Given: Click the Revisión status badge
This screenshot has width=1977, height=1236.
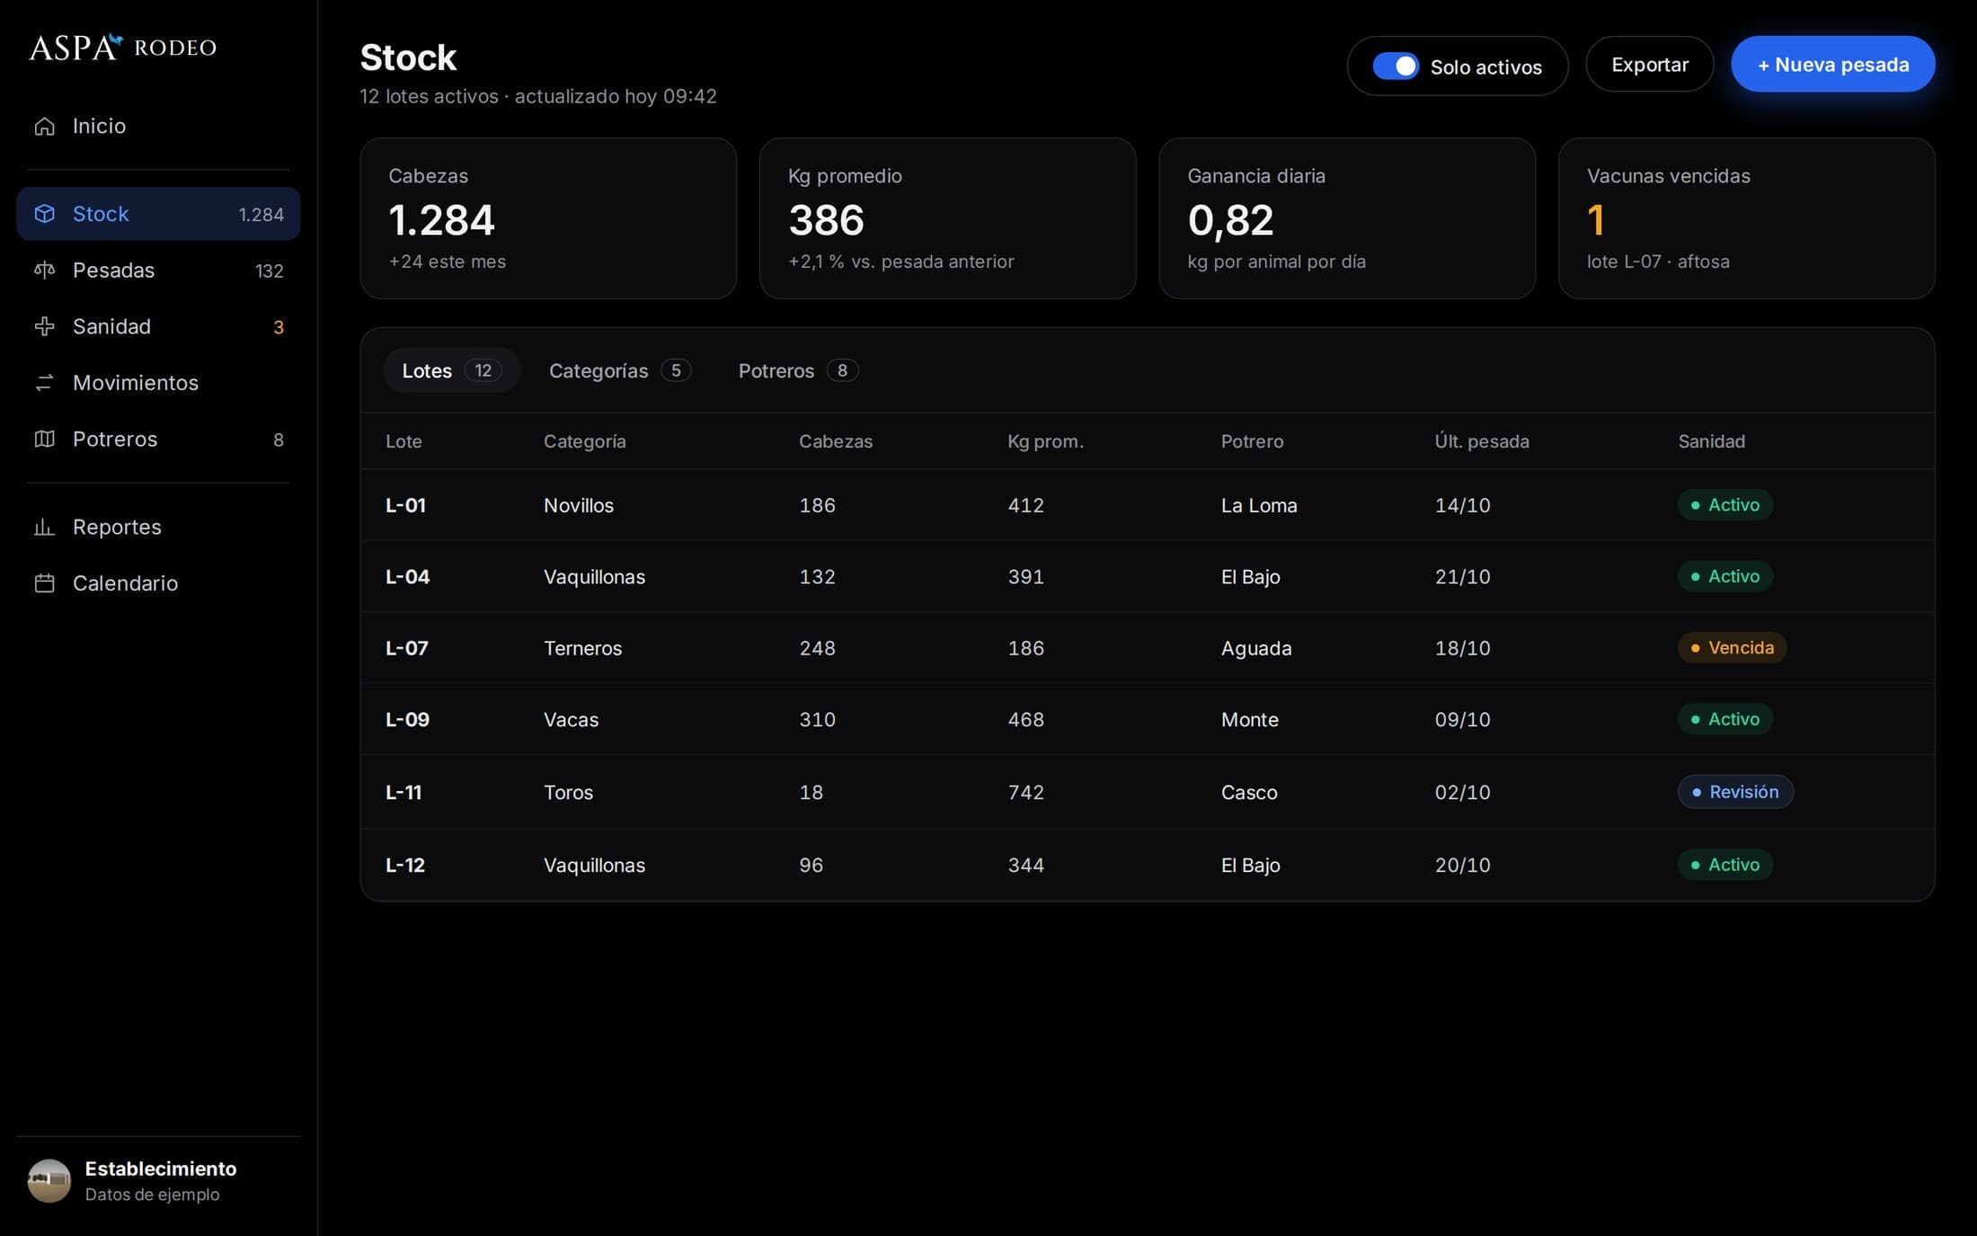Looking at the screenshot, I should click(x=1735, y=792).
